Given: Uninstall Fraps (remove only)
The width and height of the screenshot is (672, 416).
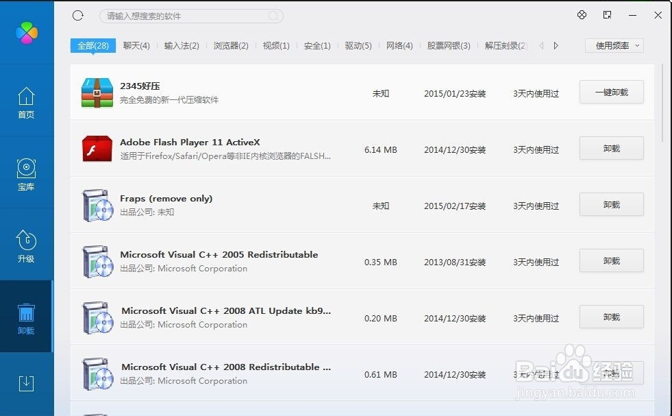Looking at the screenshot, I should pos(612,204).
